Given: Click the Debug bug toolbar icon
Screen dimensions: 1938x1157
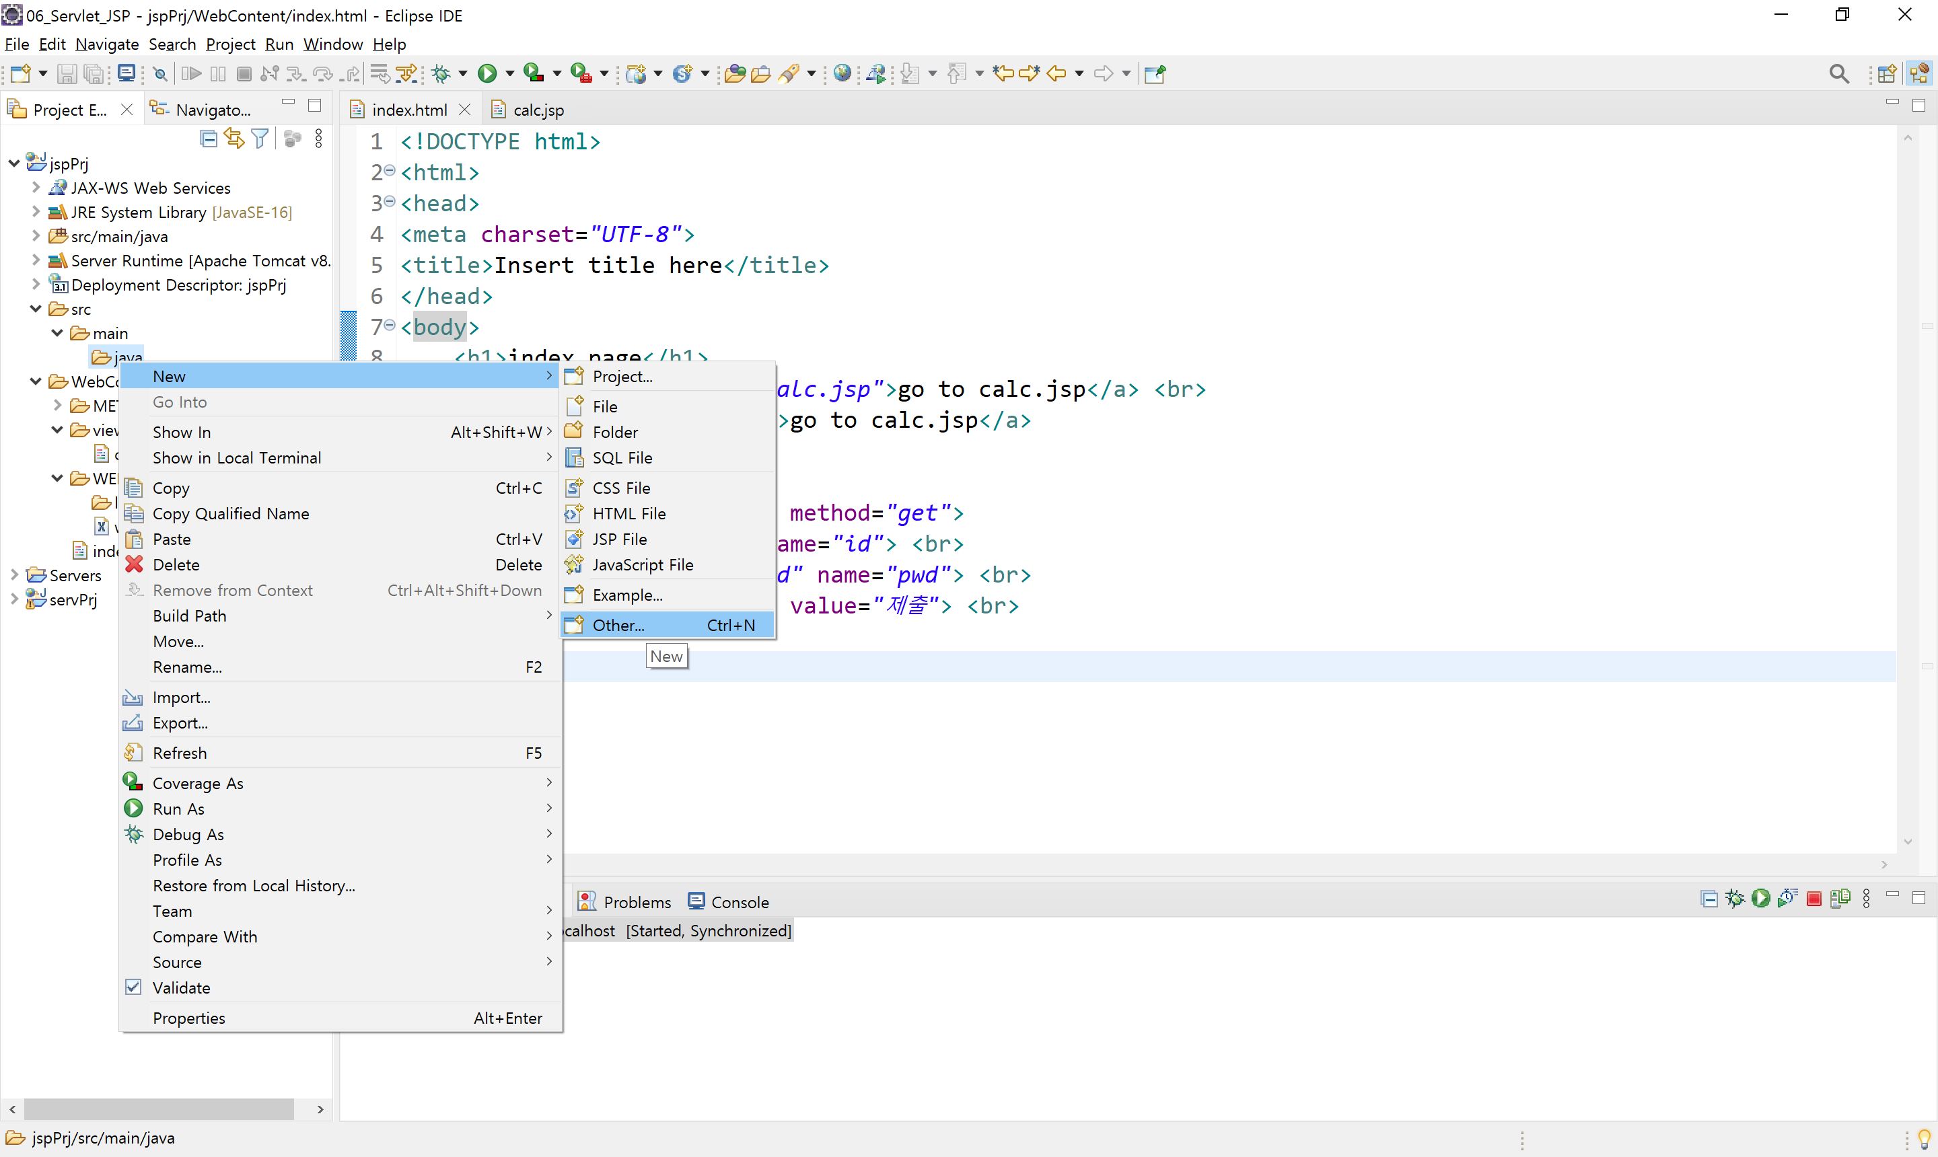Looking at the screenshot, I should click(441, 73).
